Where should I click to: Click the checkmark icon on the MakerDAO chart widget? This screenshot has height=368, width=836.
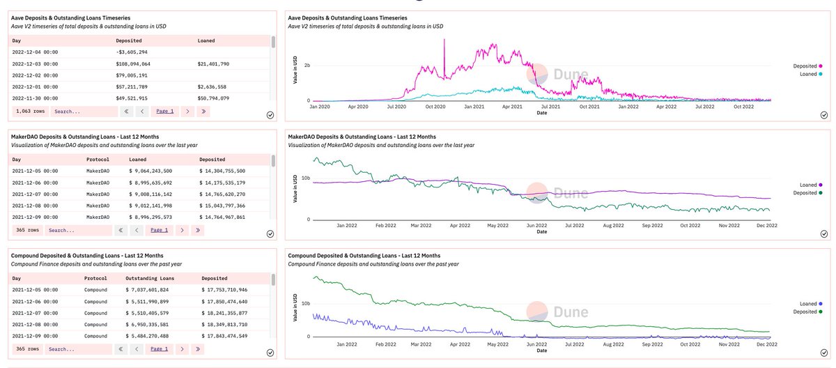point(824,234)
